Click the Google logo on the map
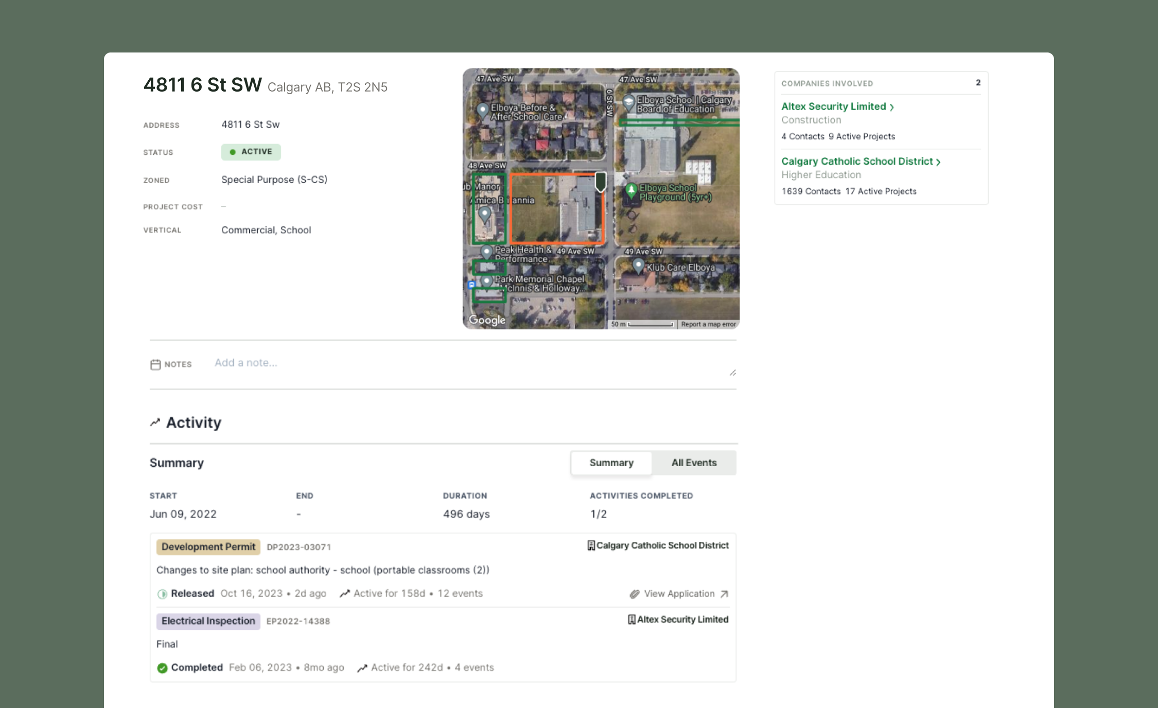This screenshot has height=708, width=1158. coord(487,320)
